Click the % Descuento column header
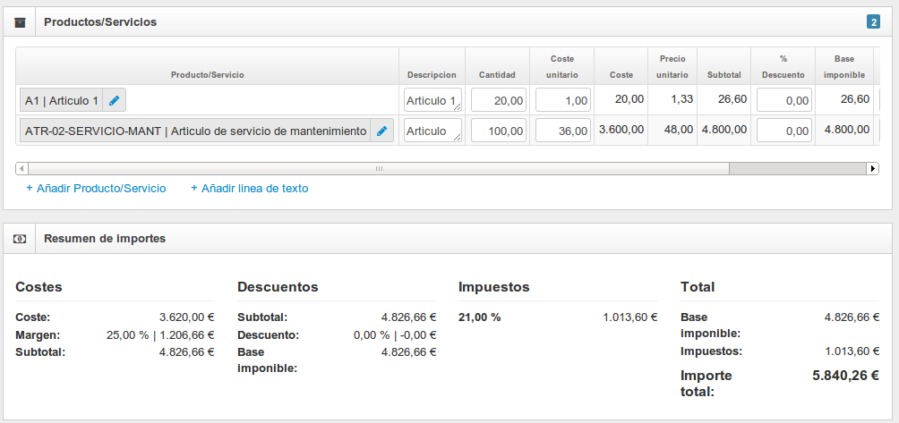This screenshot has height=423, width=899. pos(783,66)
